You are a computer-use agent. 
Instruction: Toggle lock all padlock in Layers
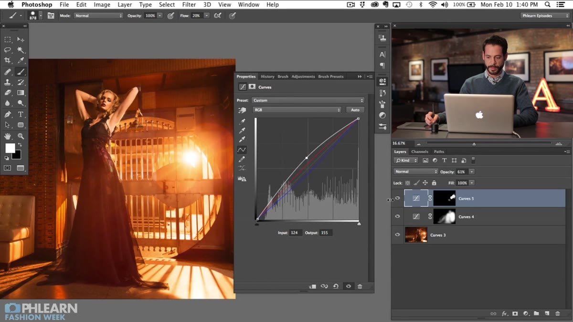434,183
